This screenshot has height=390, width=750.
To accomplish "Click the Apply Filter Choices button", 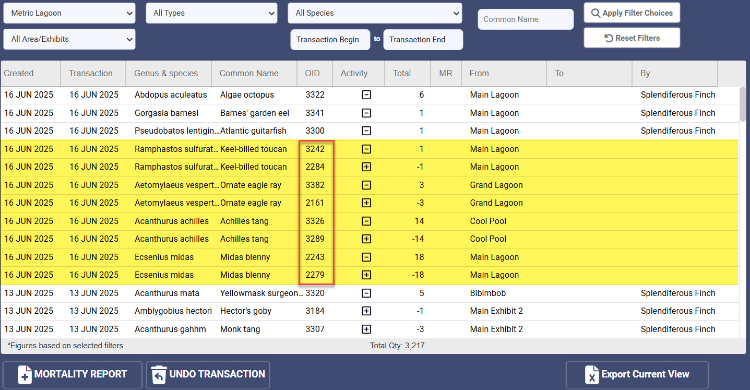I will (x=632, y=13).
